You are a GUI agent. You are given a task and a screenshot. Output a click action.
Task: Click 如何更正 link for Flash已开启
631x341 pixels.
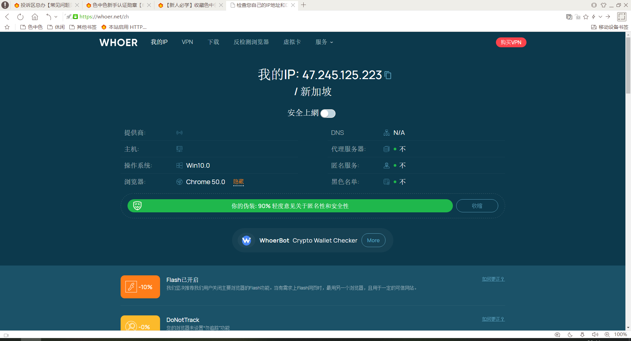pos(493,279)
